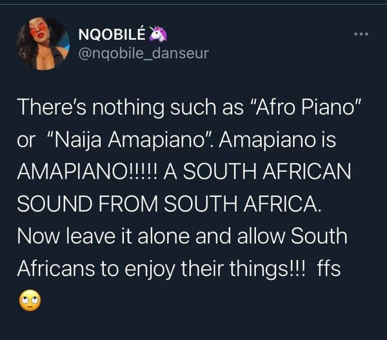Open NQOBILÉ's profile picture
This screenshot has height=340, width=387.
(x=44, y=43)
